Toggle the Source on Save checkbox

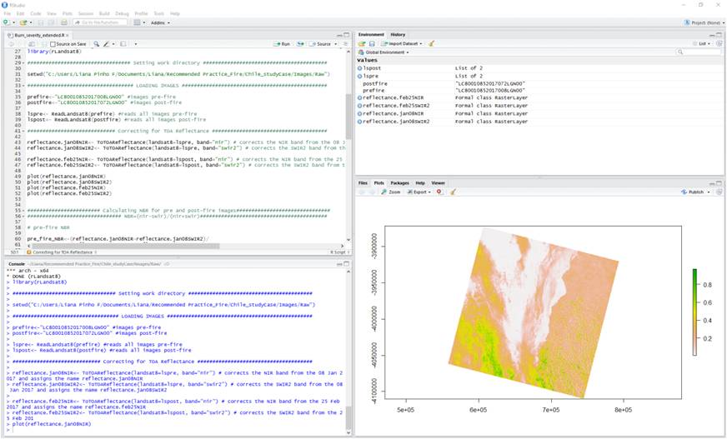click(53, 43)
